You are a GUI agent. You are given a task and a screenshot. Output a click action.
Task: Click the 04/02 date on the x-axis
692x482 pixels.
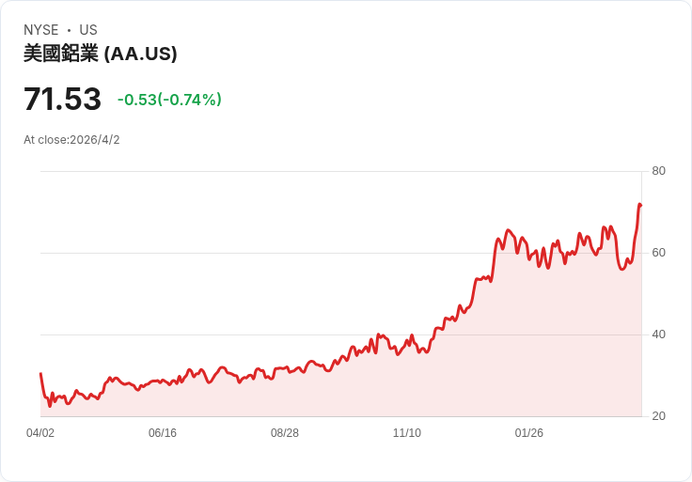(x=40, y=433)
